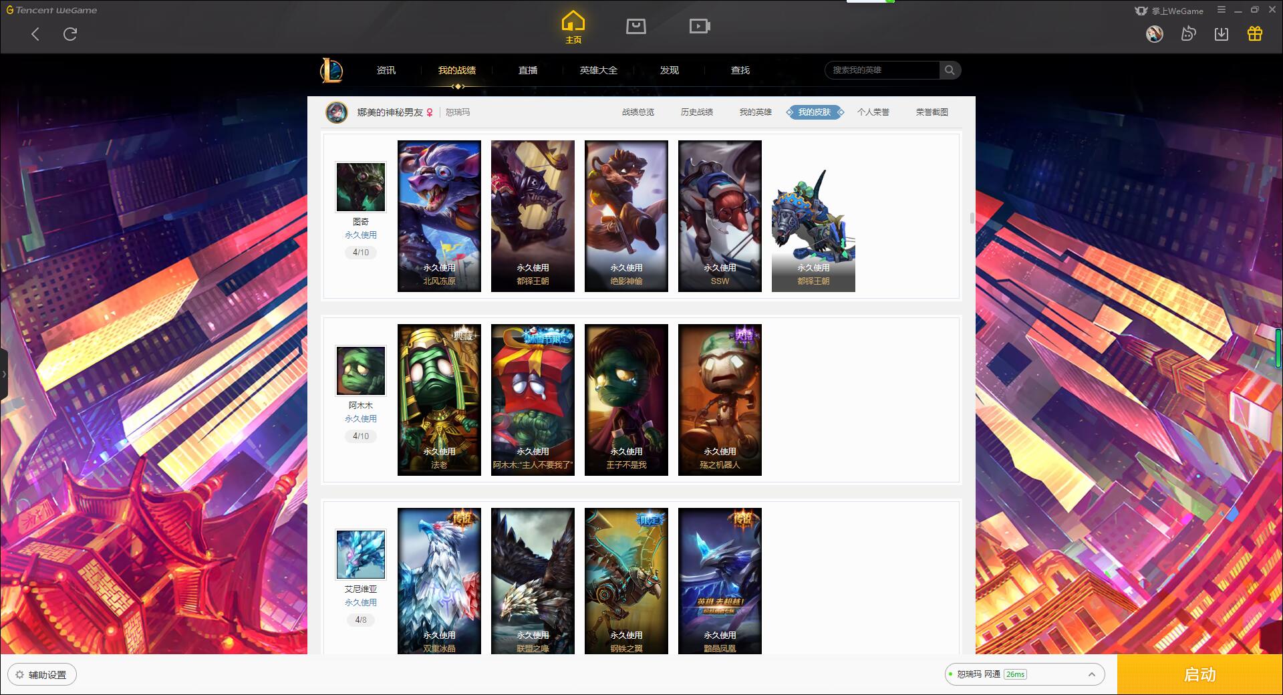Image resolution: width=1283 pixels, height=695 pixels.
Task: Open the 法老 skin card
Action: [x=439, y=400]
